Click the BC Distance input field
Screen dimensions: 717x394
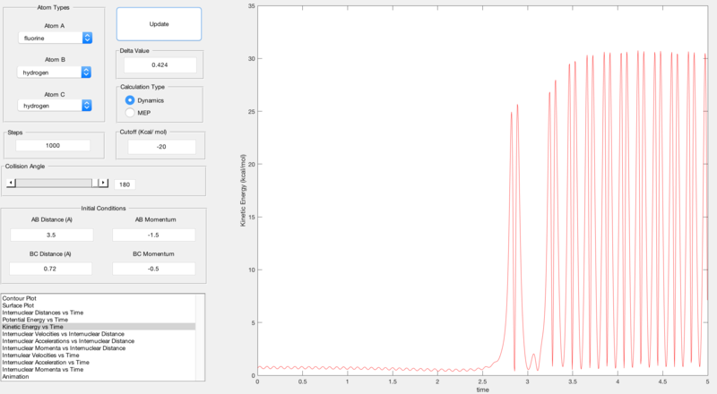click(x=50, y=269)
